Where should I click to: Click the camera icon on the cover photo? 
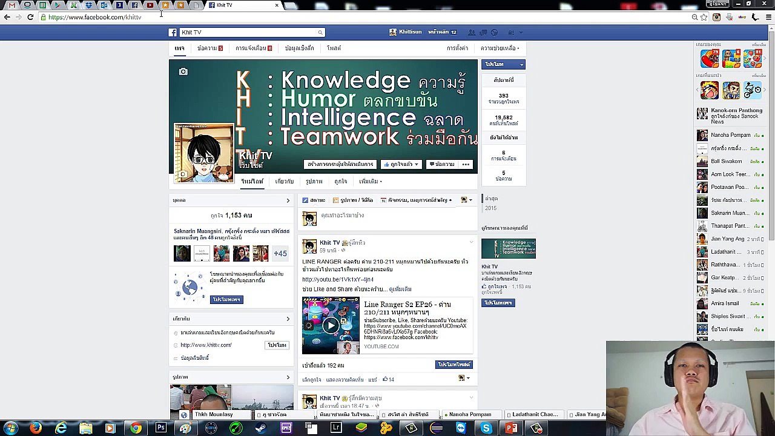click(183, 72)
